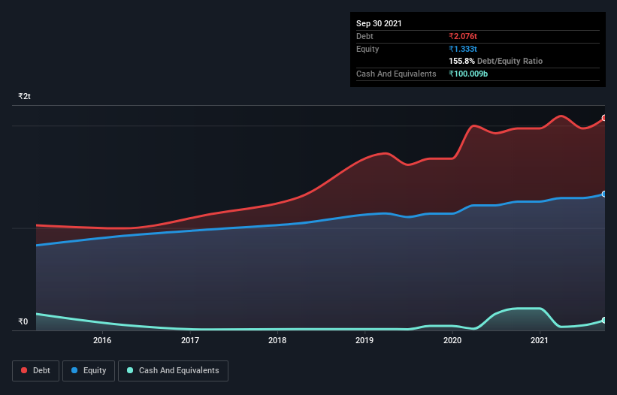Click the 155.8% Debt/Equity Ratio text

tap(496, 61)
